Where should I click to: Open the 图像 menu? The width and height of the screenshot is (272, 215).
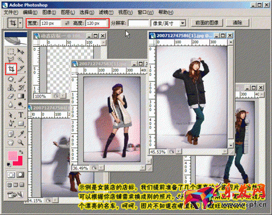pos(49,12)
